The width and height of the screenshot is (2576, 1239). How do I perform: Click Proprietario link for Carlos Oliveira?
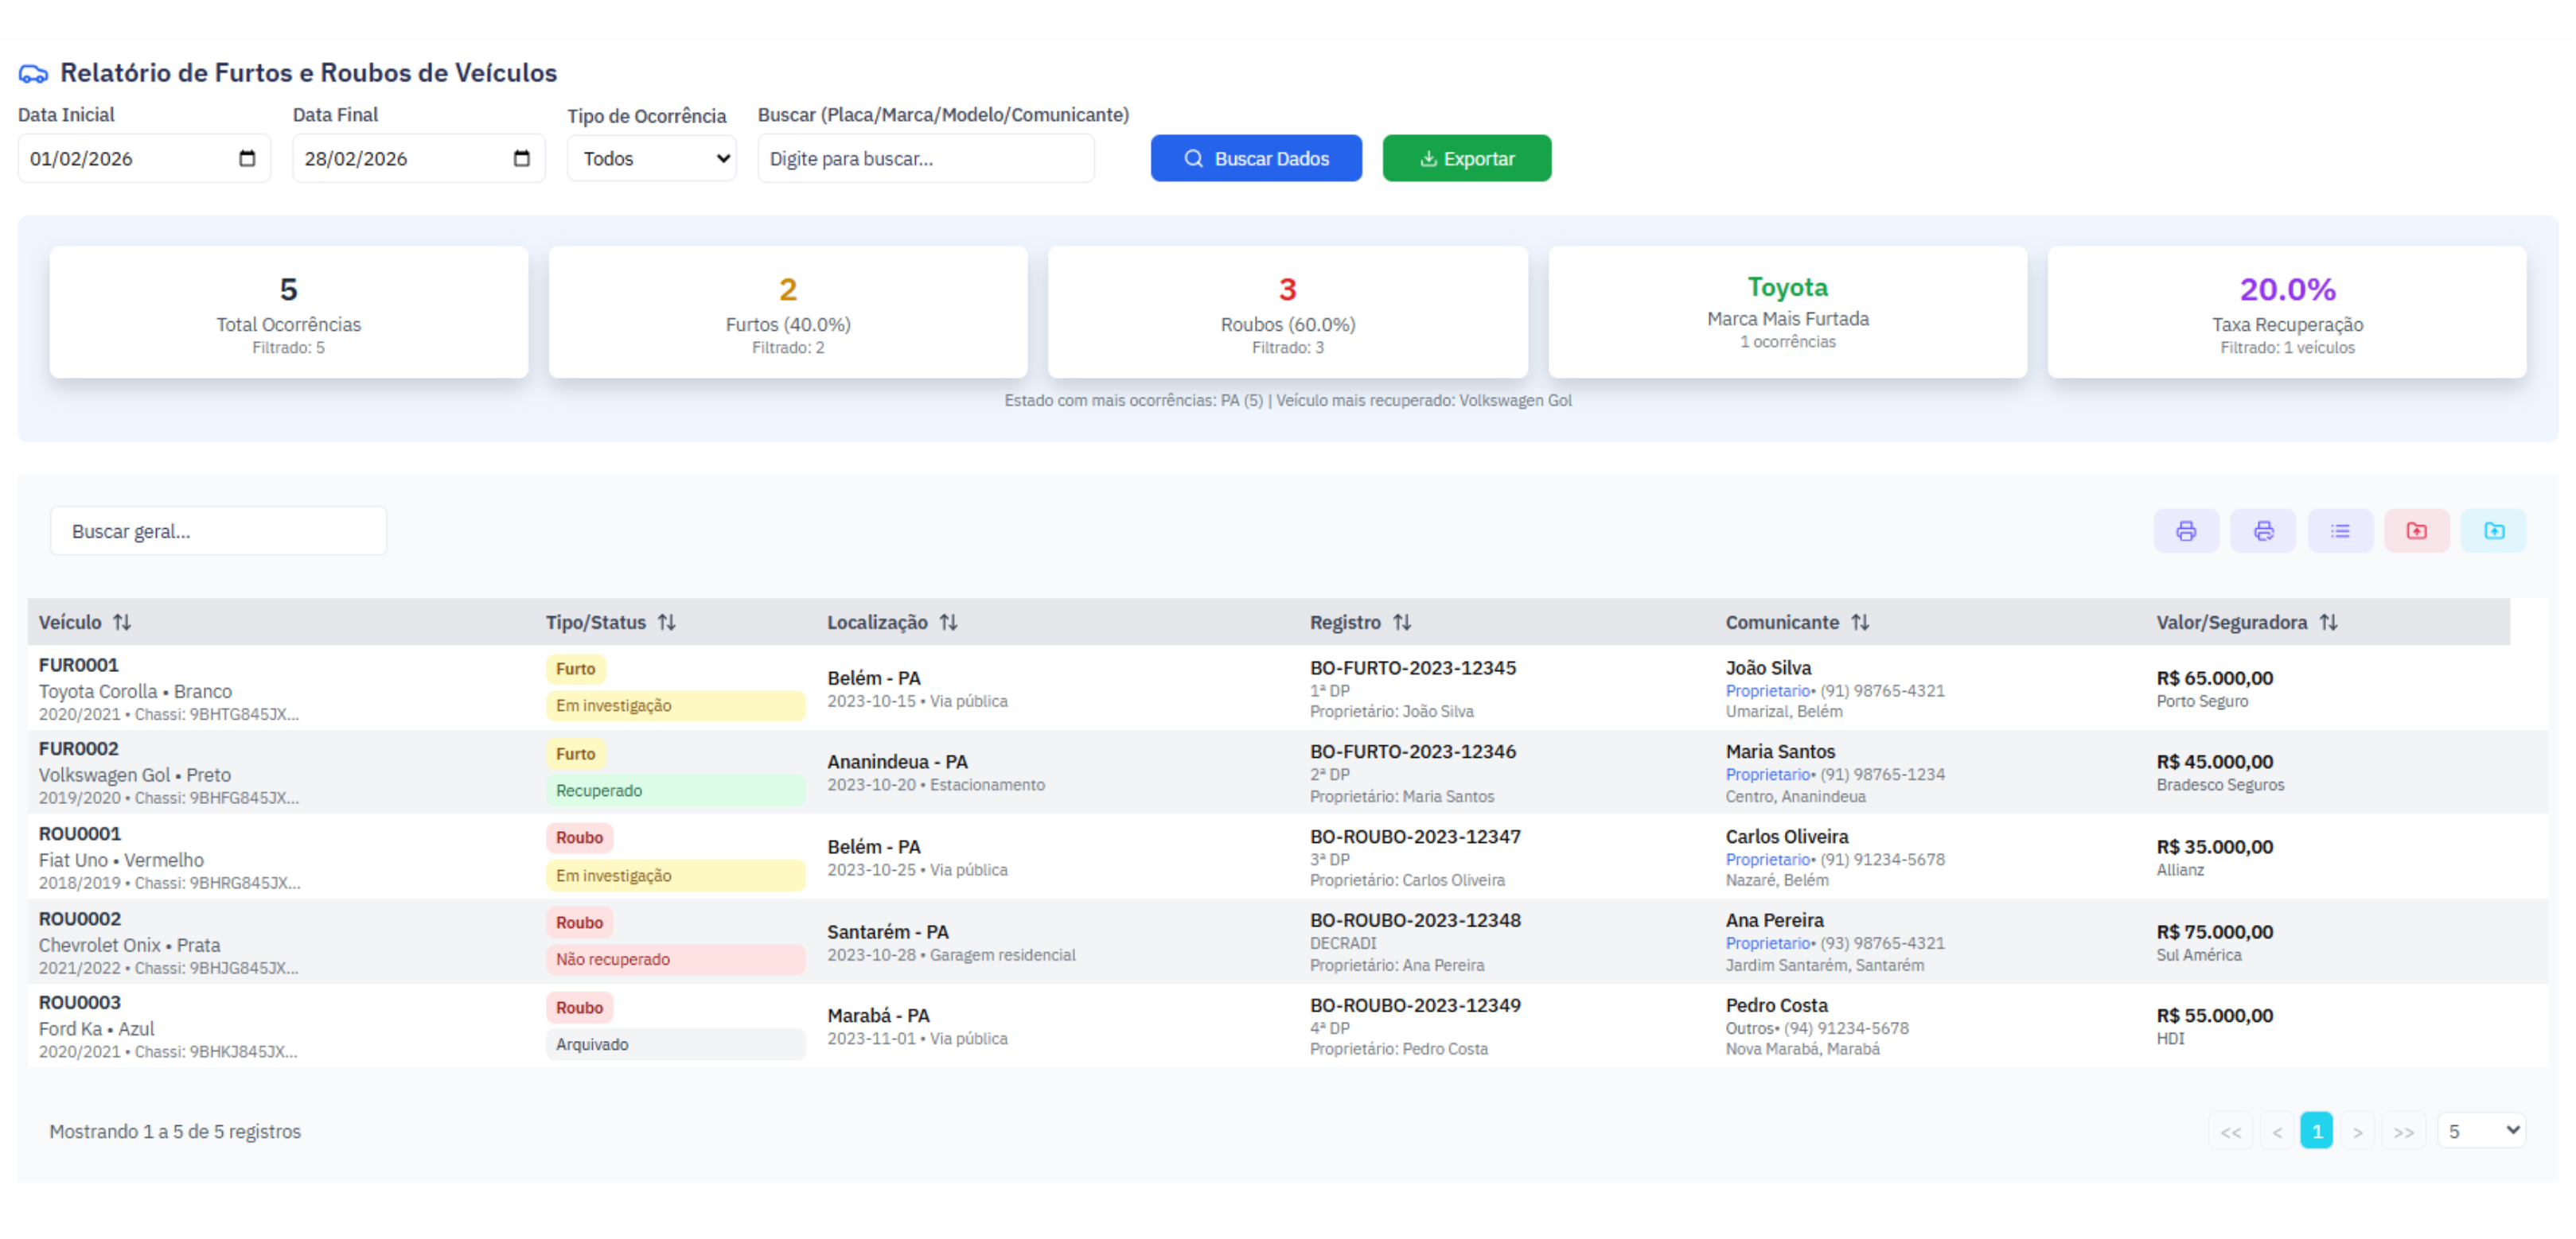point(1767,860)
